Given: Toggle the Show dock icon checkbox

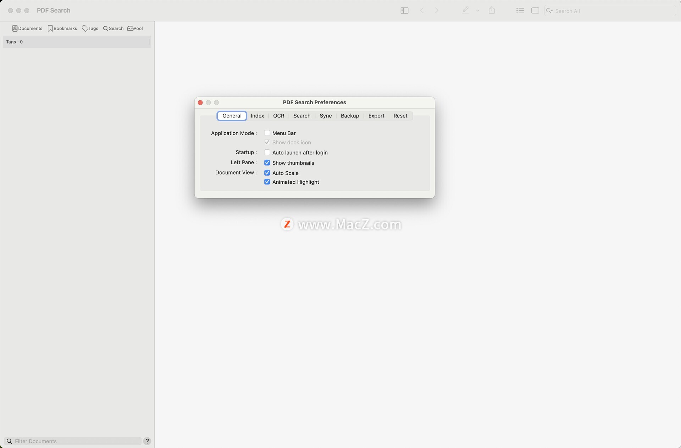Looking at the screenshot, I should pyautogui.click(x=267, y=142).
